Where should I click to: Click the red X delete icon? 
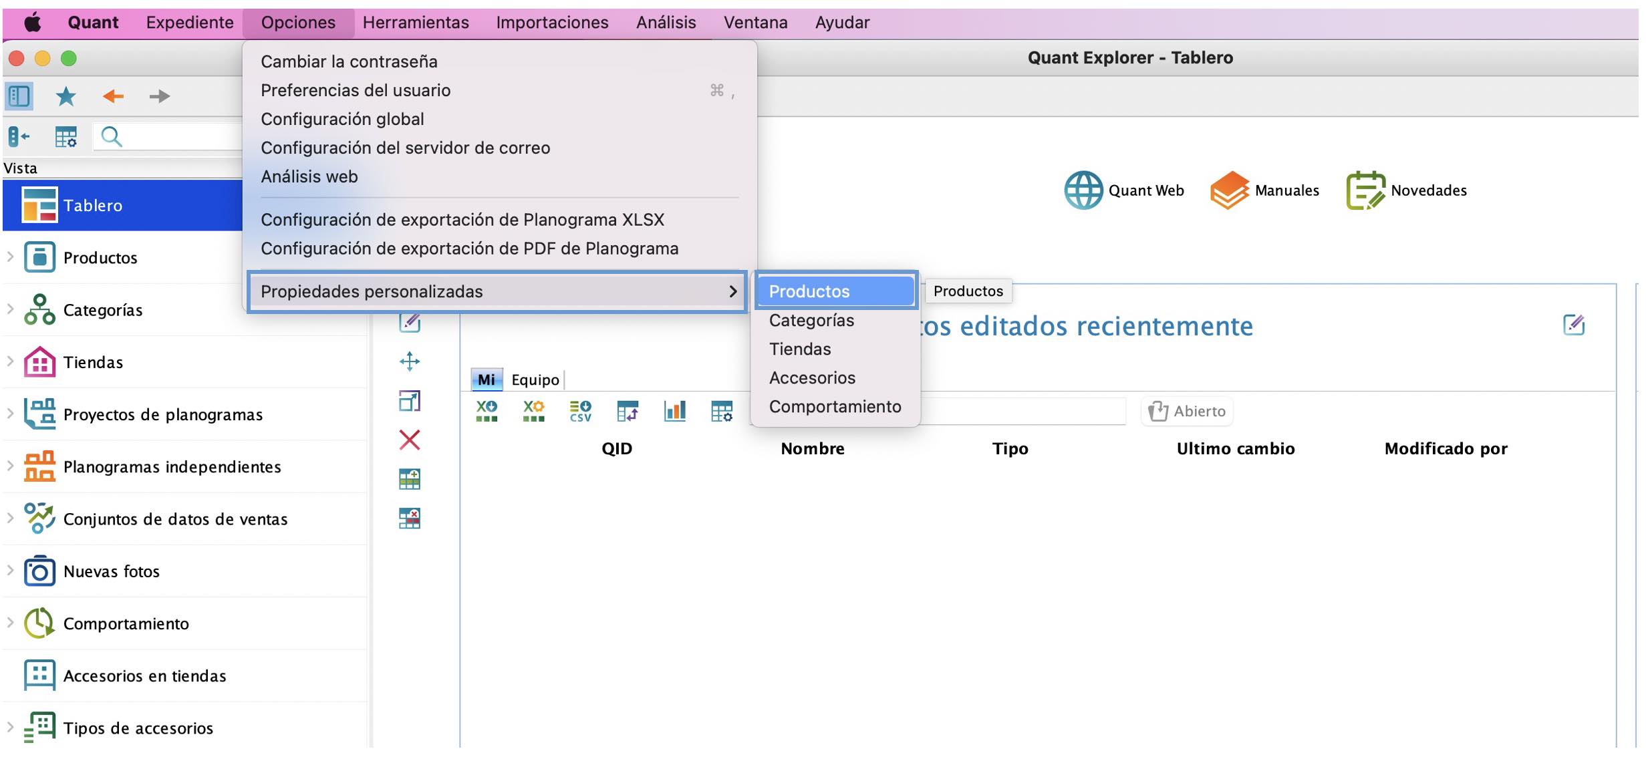(x=410, y=440)
